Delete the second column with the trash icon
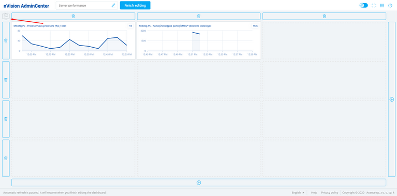Image resolution: width=397 pixels, height=196 pixels. (x=199, y=16)
